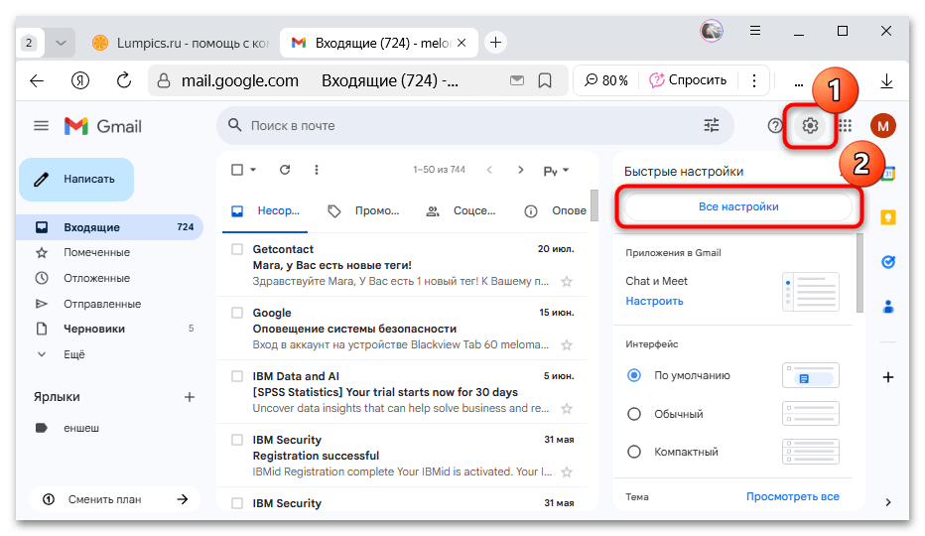This screenshot has height=536, width=925.
Task: Refresh the inbox message list
Action: (x=285, y=170)
